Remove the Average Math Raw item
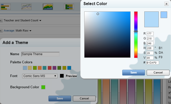The image size is (171, 104). (x=1, y=31)
